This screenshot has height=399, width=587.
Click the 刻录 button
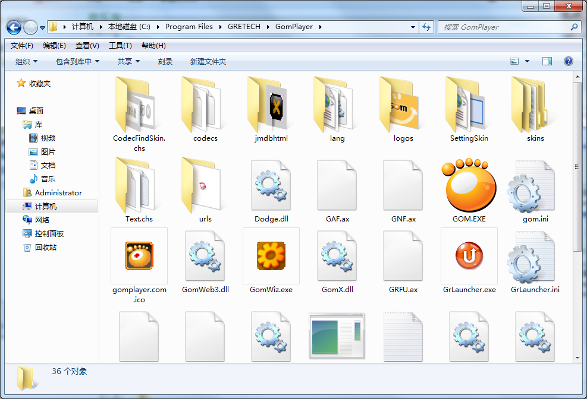pos(165,61)
